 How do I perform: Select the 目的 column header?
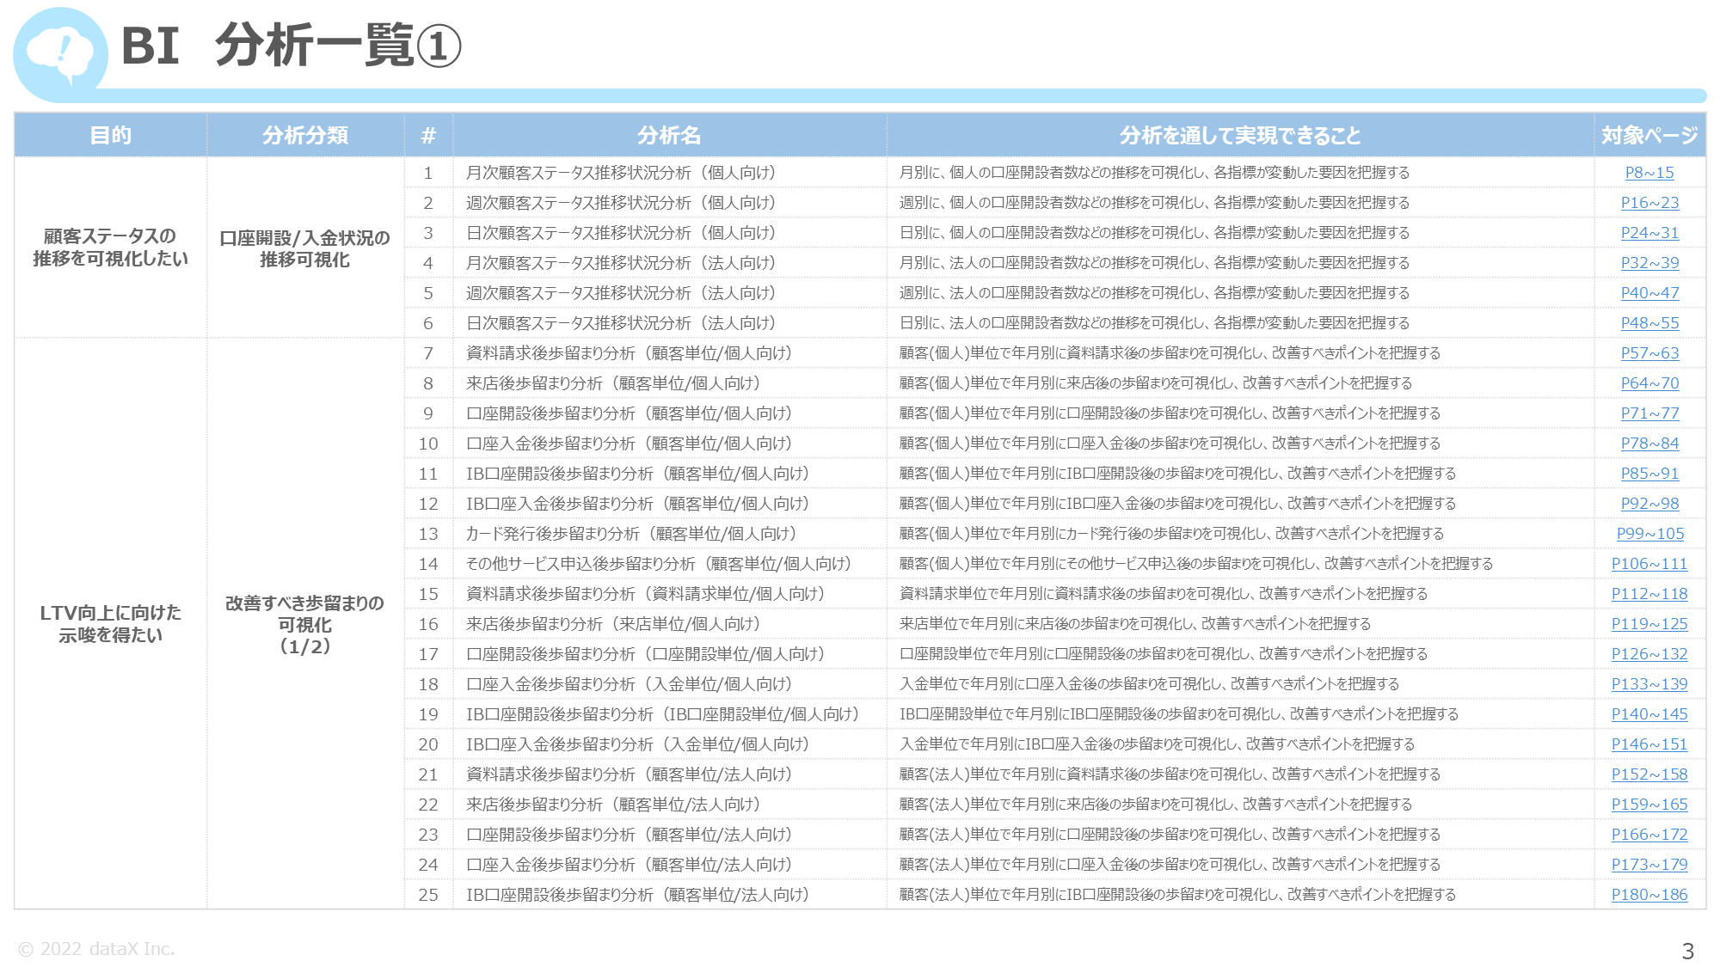click(x=111, y=135)
